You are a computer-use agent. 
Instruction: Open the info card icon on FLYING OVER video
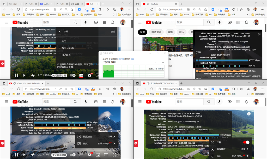[249, 114]
